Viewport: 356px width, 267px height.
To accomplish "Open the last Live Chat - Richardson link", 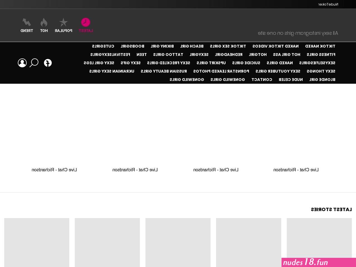I will (x=54, y=170).
